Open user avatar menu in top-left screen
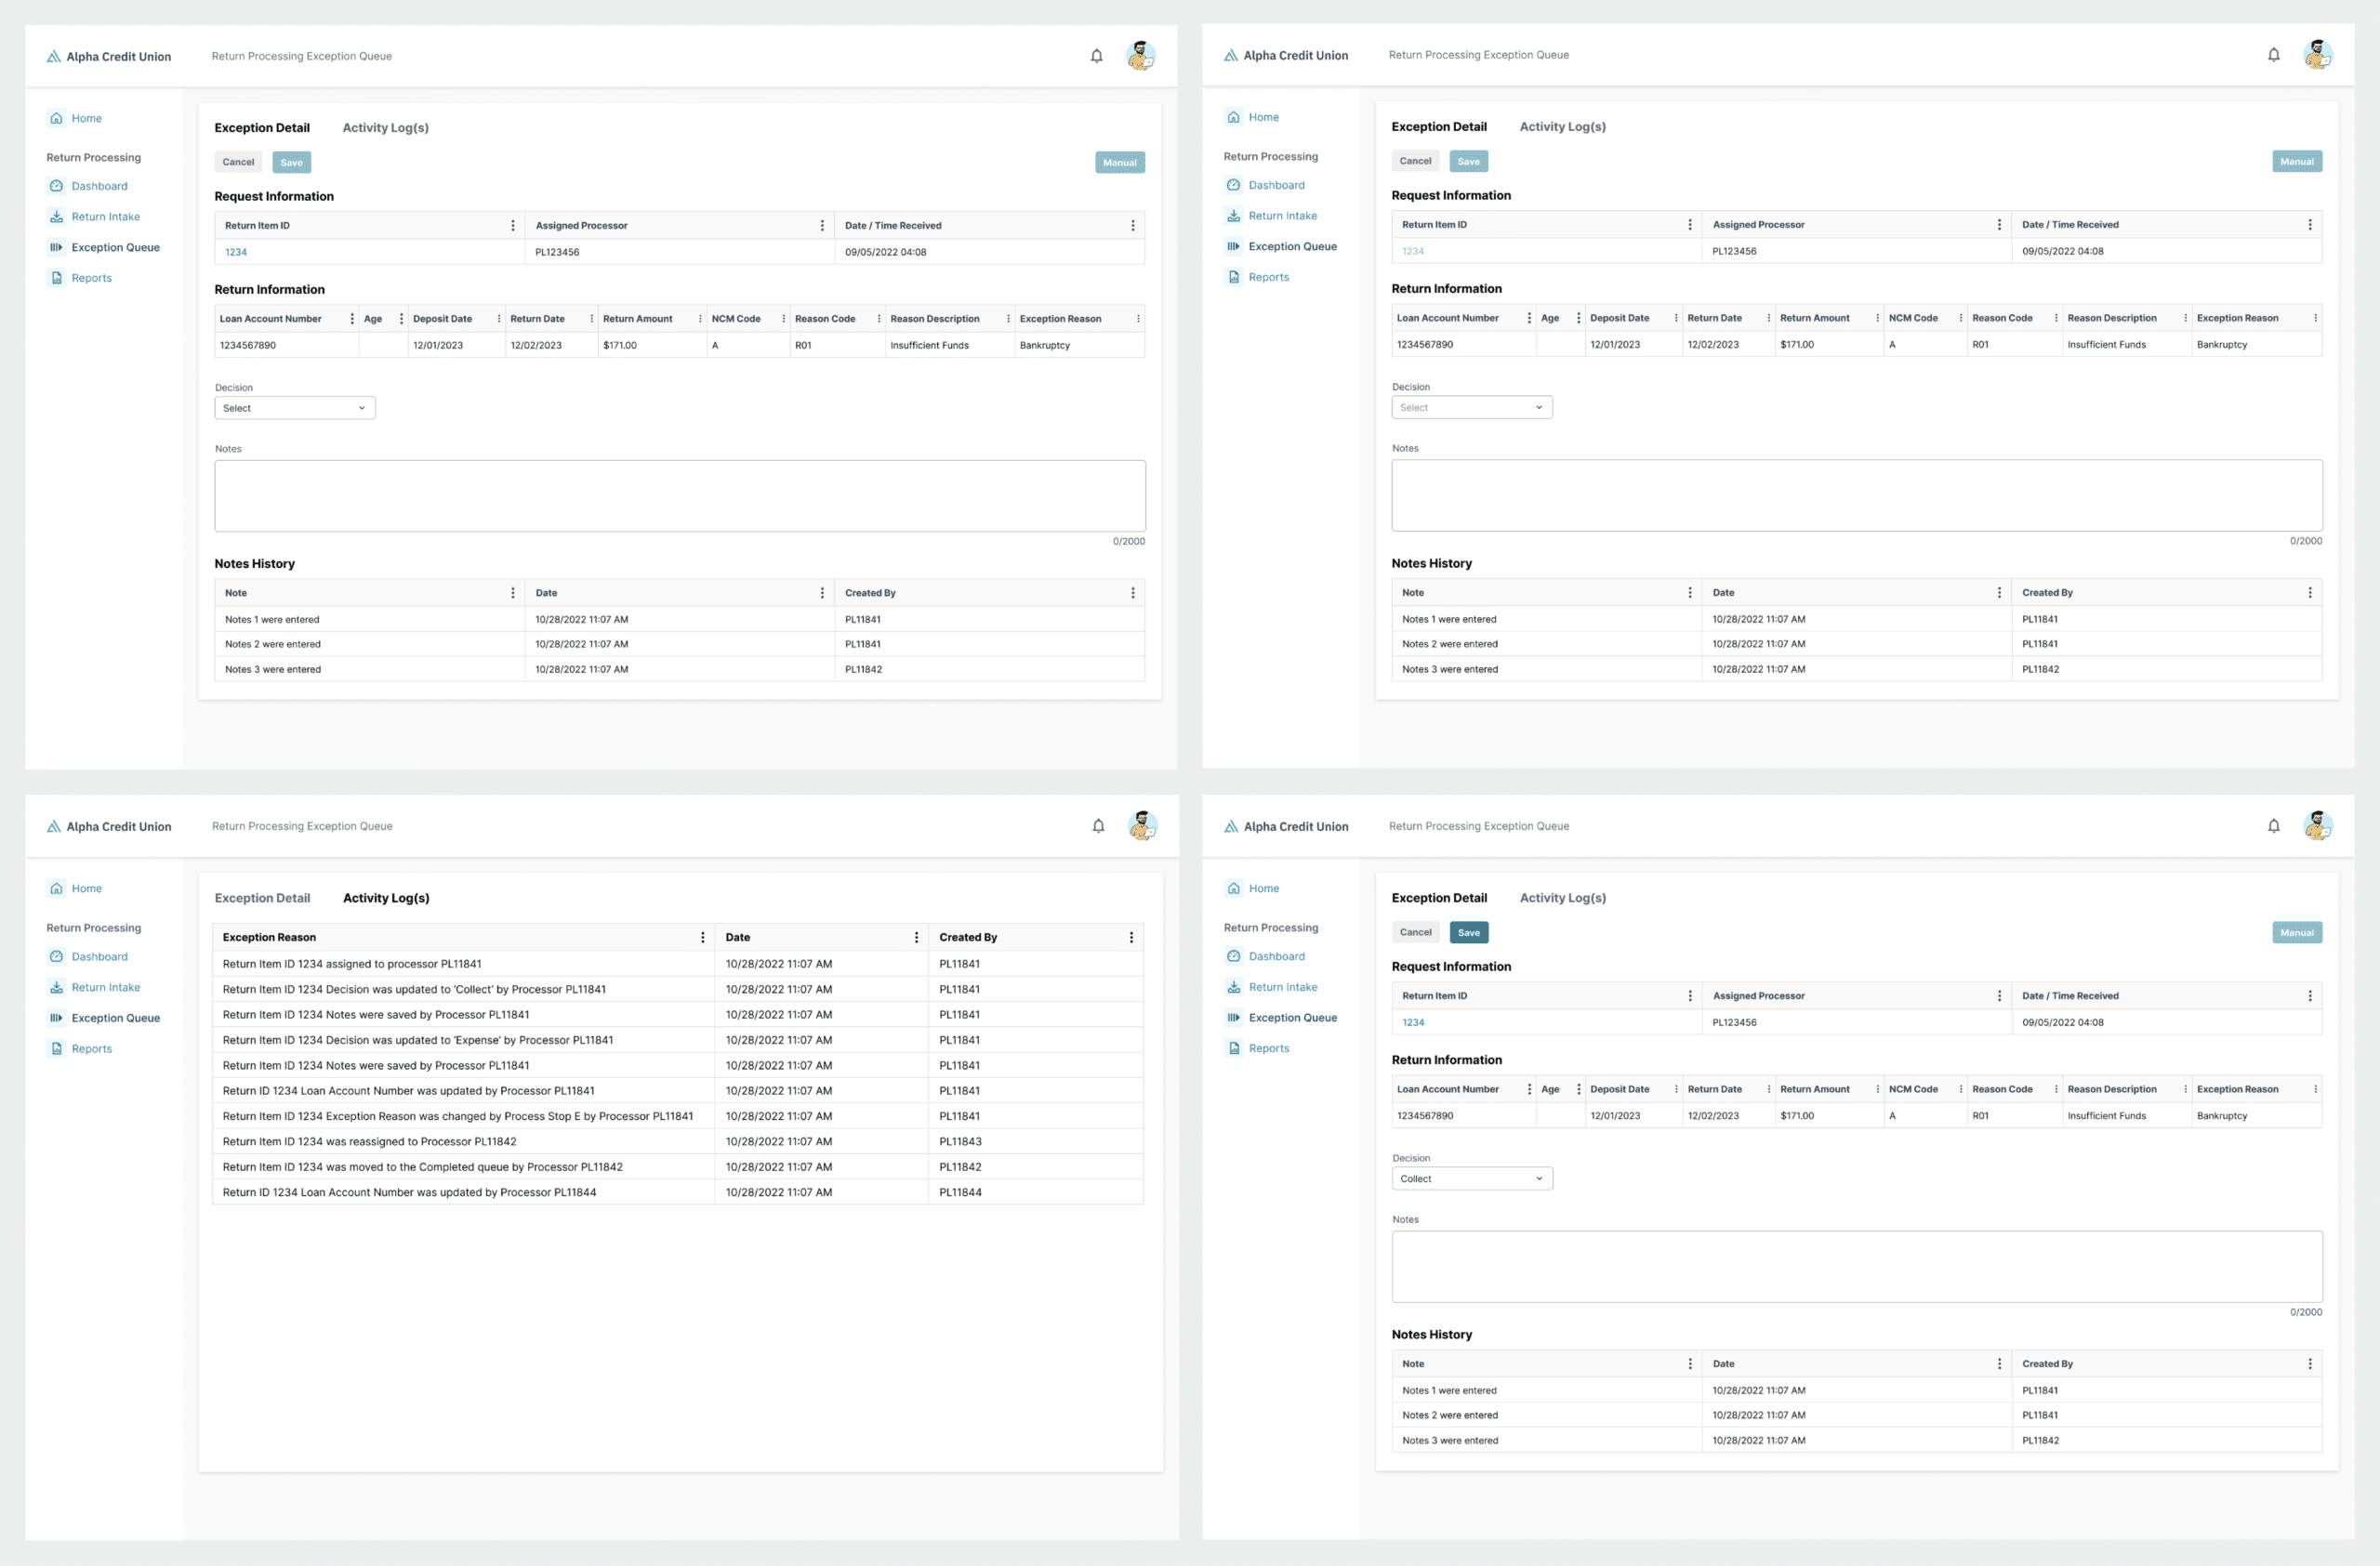Viewport: 2380px width, 1566px height. (1141, 56)
